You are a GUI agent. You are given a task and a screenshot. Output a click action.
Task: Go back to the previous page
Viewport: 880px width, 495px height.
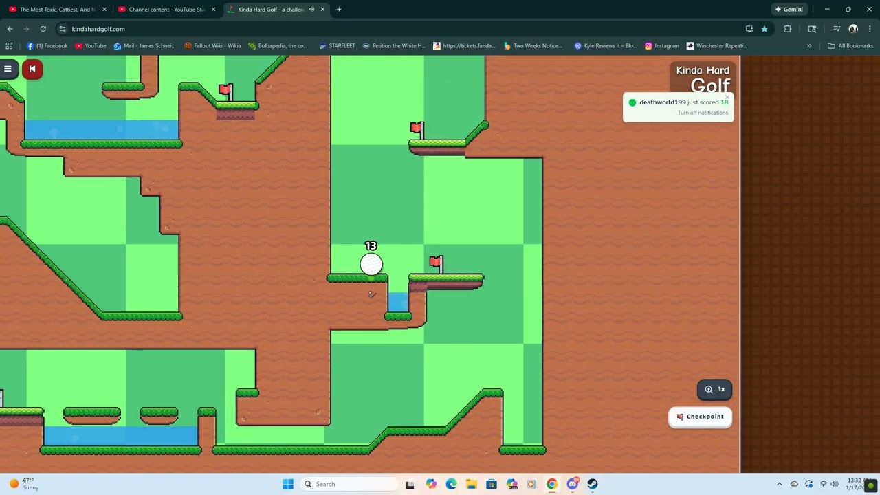pos(10,29)
